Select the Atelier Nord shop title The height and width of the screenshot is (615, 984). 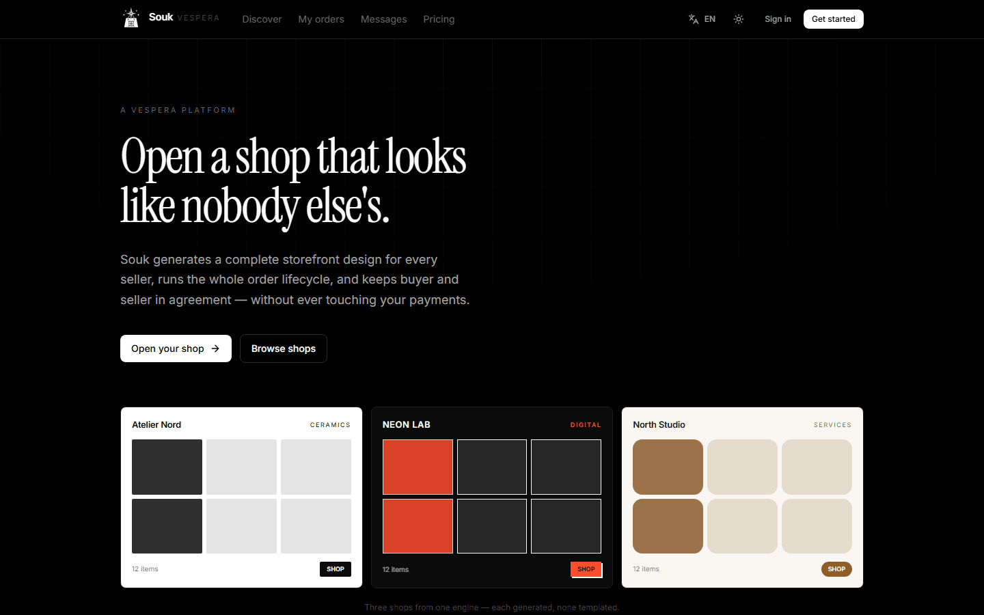[x=156, y=425]
